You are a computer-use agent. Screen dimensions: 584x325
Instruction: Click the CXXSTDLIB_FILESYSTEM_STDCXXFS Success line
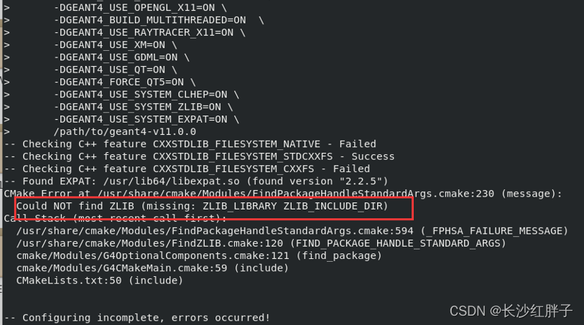(x=199, y=156)
